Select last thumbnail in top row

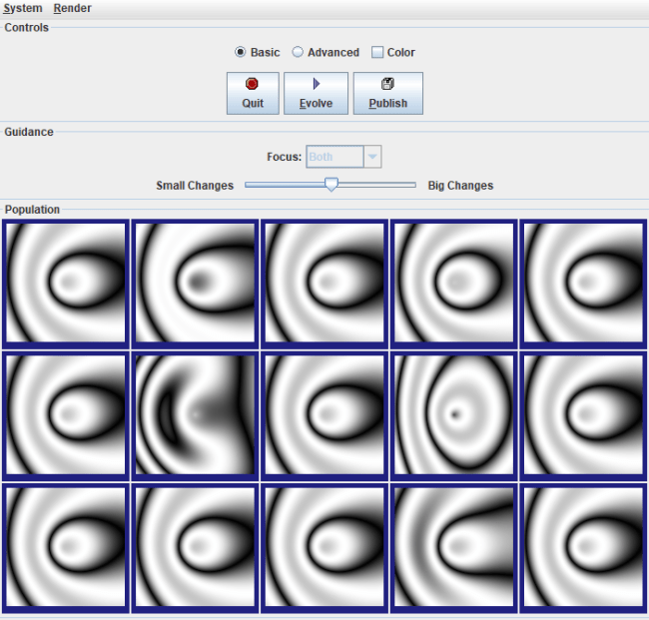583,283
